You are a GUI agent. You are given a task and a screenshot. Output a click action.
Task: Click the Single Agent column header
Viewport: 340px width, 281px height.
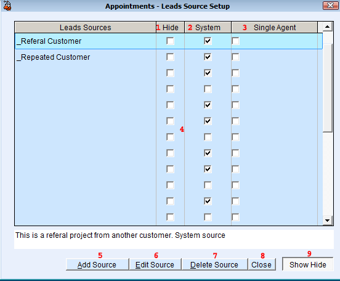[275, 28]
